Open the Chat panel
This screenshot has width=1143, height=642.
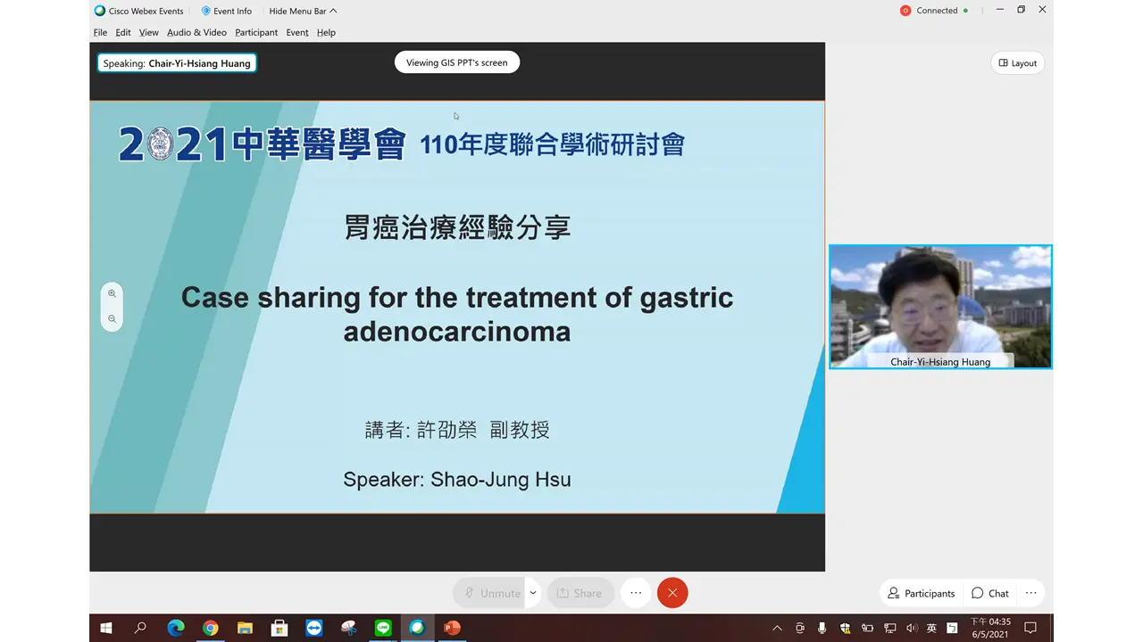[x=989, y=593]
